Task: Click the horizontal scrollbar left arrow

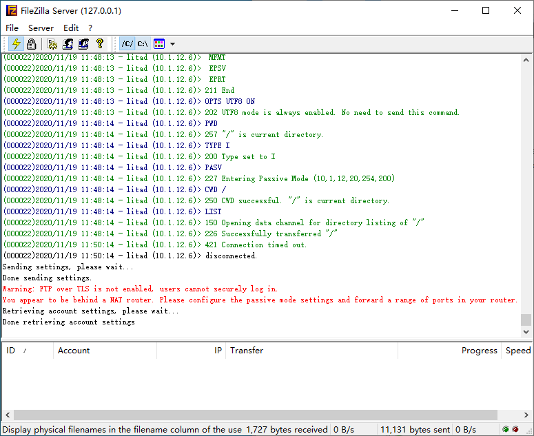Action: point(8,415)
